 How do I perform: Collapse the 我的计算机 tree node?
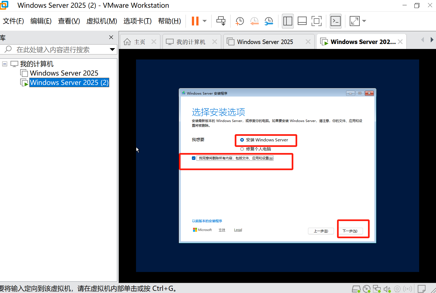(x=5, y=64)
